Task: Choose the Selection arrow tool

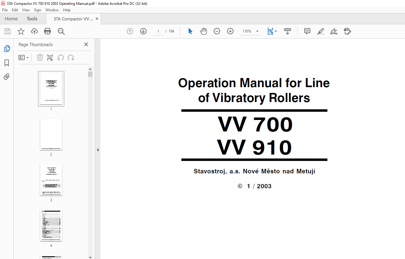Action: 190,31
